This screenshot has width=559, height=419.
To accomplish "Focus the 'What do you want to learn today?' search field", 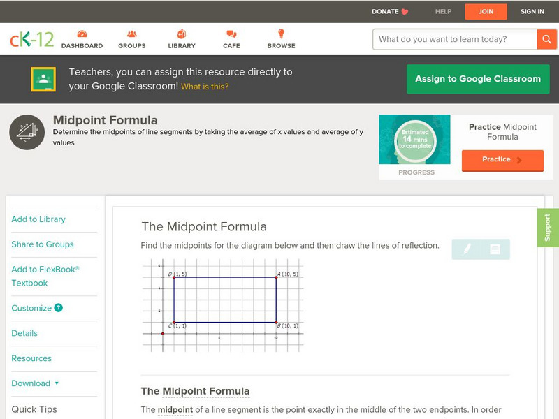I will (x=455, y=39).
